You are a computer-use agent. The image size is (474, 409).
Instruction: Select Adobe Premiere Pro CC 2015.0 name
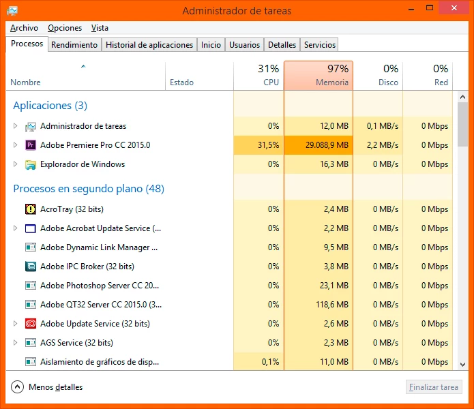(95, 145)
